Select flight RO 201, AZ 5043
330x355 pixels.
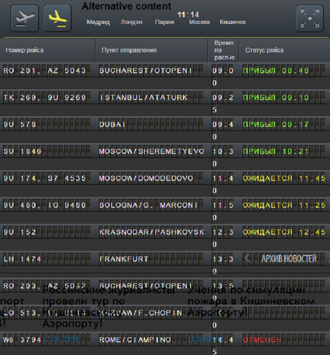pyautogui.click(x=45, y=71)
